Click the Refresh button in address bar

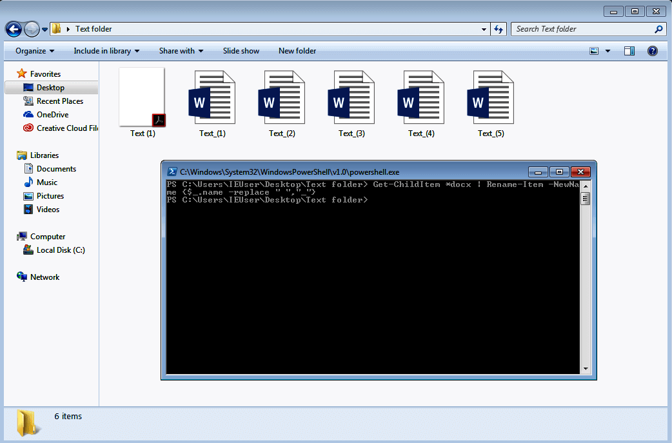click(x=498, y=28)
